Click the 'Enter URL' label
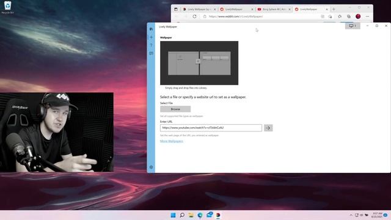The height and width of the screenshot is (220, 391). coord(166,122)
